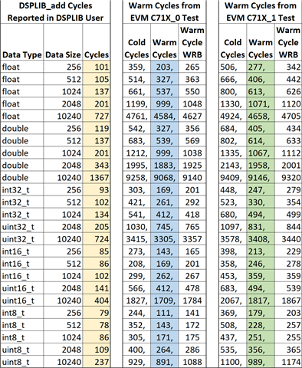Click the 'Warm Cycles from EVM C71X_0 Test' header
The width and height of the screenshot is (302, 368).
click(x=164, y=11)
